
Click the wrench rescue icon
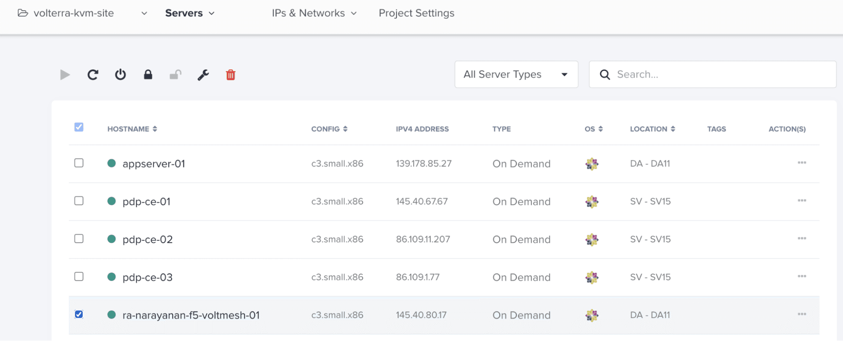pos(203,75)
